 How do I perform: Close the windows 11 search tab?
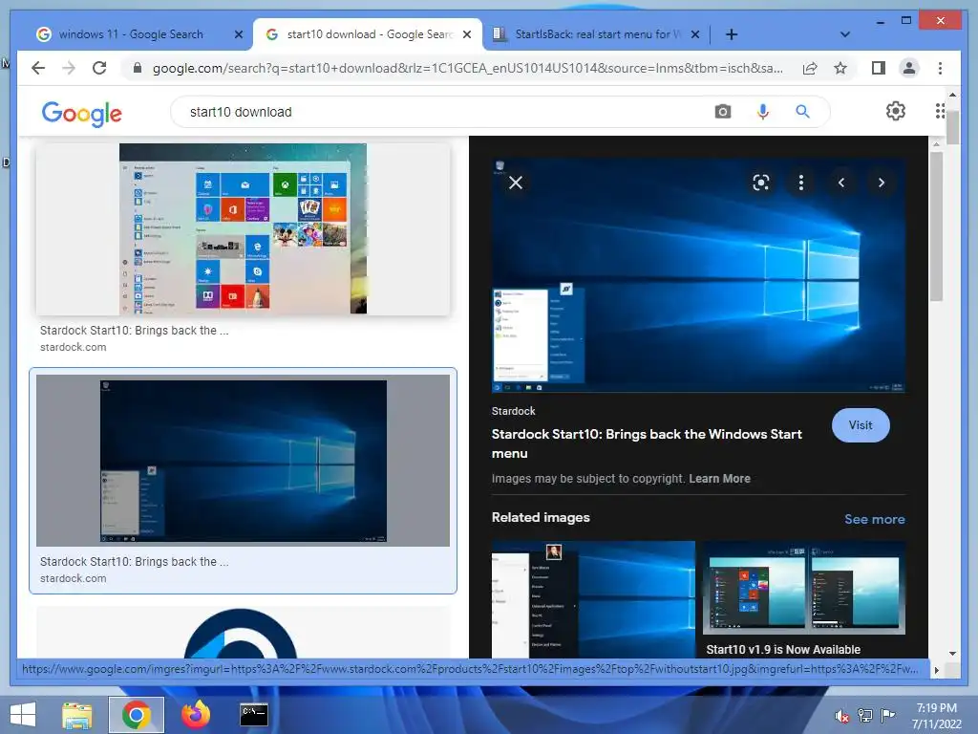pyautogui.click(x=238, y=34)
